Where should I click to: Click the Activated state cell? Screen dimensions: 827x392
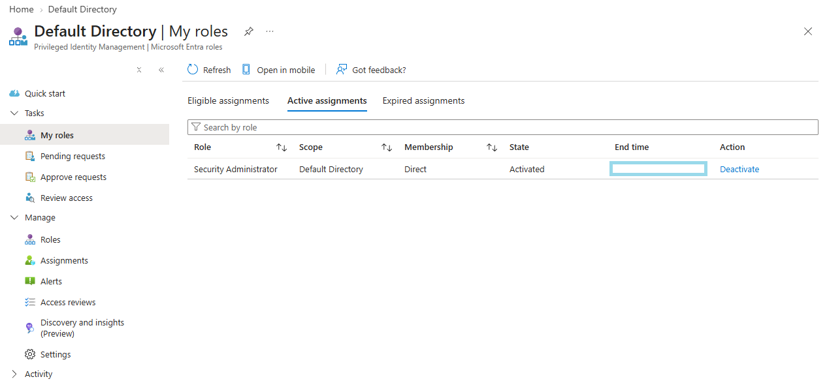click(527, 169)
